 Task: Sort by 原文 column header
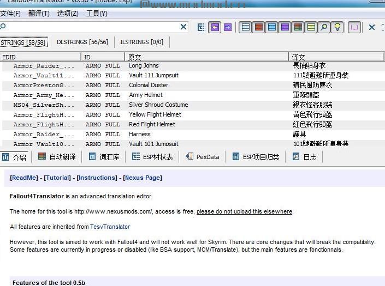206,57
